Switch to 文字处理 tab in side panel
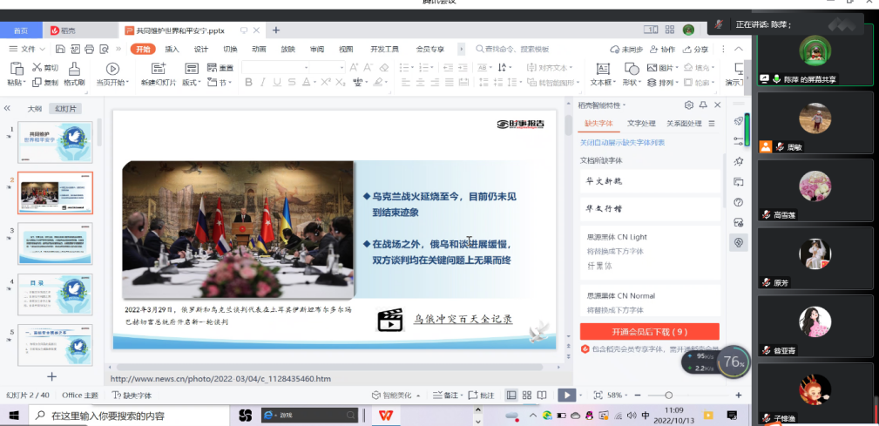Screen dimensions: 879x426 pos(641,124)
